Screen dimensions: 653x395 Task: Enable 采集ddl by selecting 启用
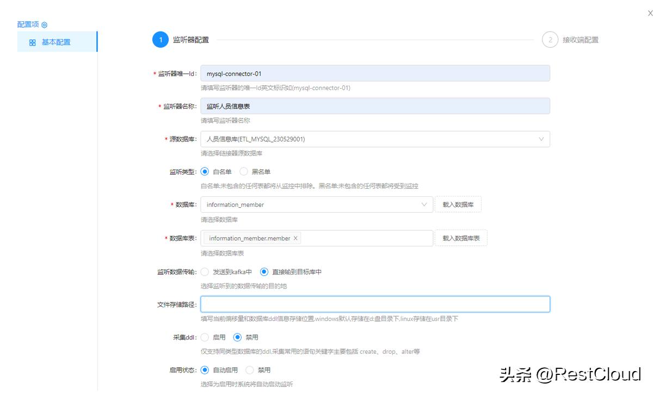205,337
